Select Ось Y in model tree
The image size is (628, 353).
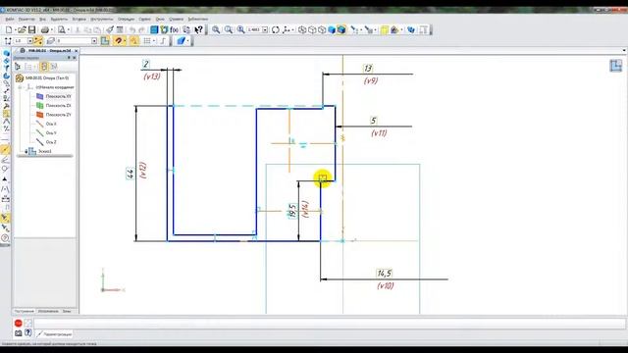click(51, 133)
